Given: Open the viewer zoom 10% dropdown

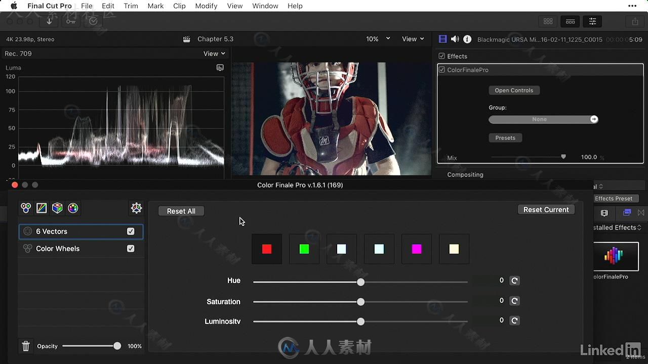Looking at the screenshot, I should (378, 39).
